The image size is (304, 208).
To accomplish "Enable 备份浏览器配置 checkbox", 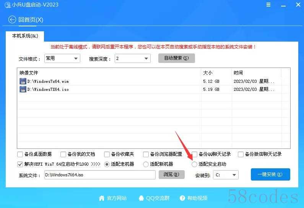I will coord(146,155).
